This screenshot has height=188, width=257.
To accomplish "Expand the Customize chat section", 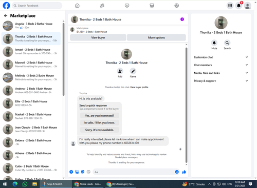I will click(221, 57).
